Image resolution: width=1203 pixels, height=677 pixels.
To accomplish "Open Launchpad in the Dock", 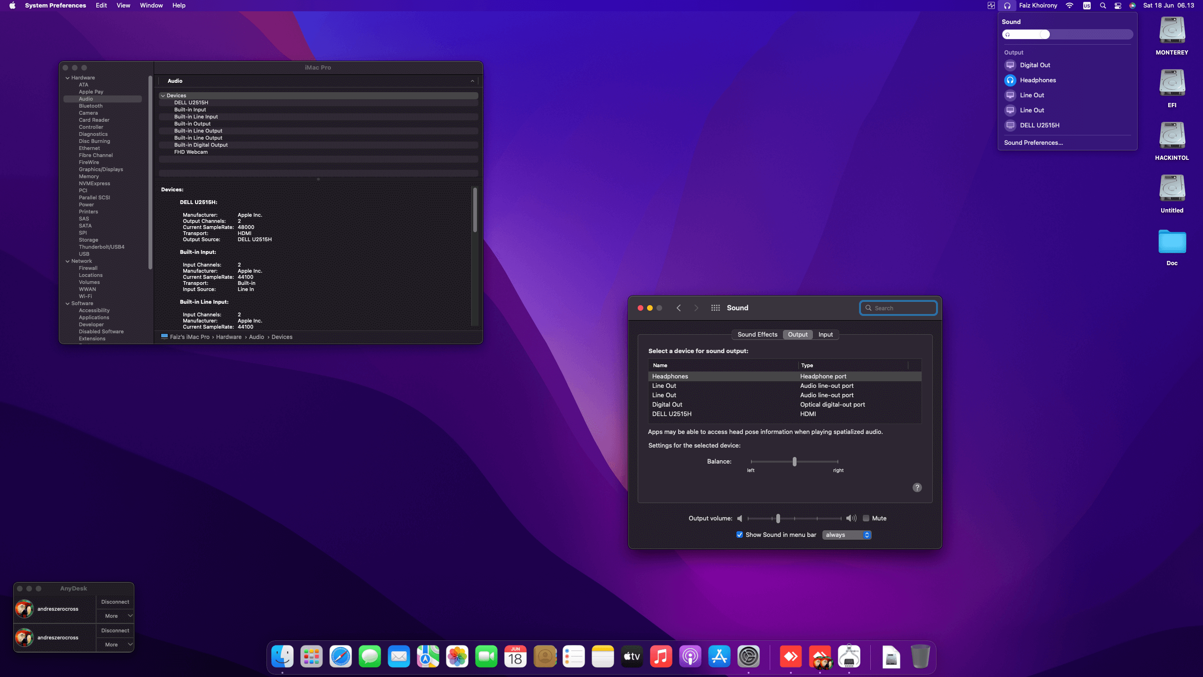I will point(312,656).
